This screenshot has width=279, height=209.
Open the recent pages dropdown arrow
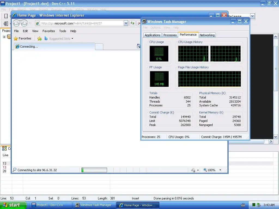click(x=30, y=23)
